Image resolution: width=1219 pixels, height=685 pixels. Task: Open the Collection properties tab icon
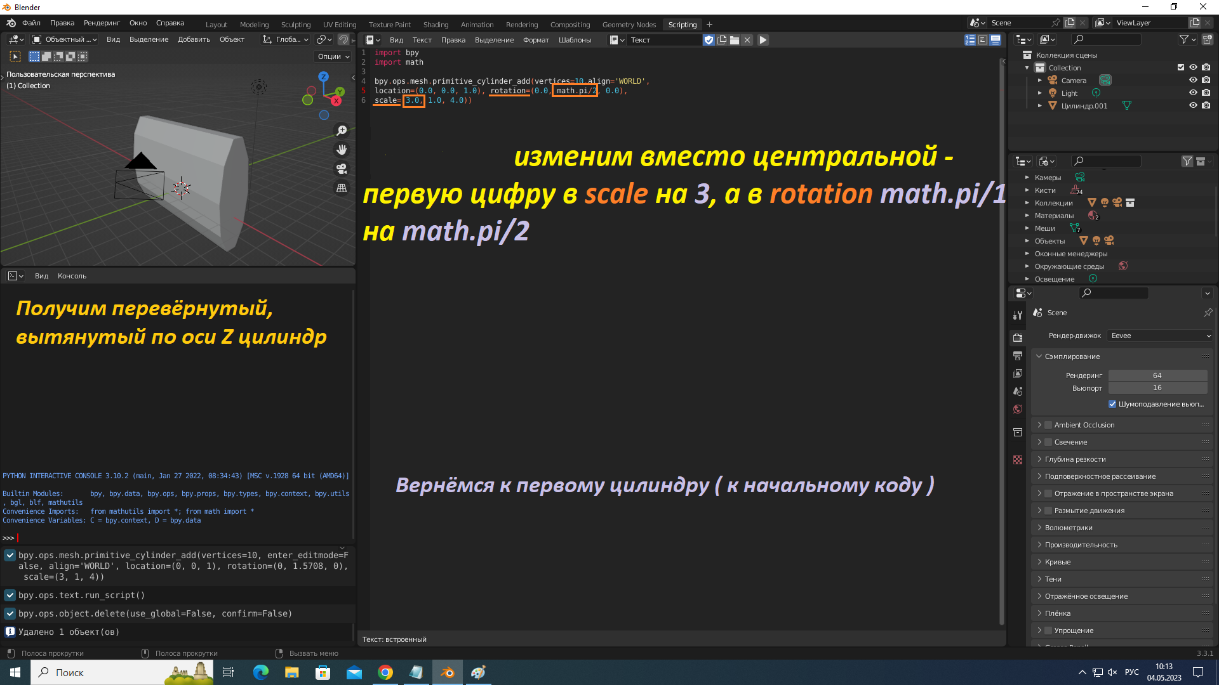pyautogui.click(x=1018, y=432)
